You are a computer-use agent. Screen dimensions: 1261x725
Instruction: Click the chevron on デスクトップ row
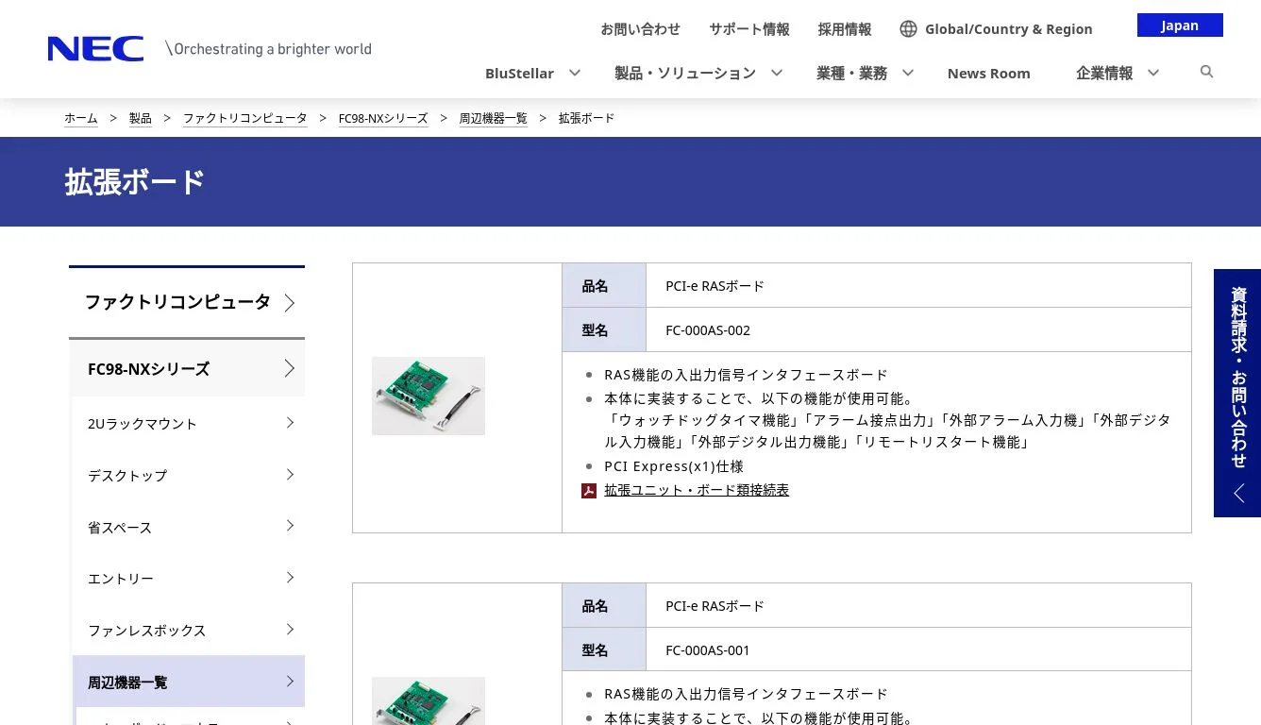point(290,475)
